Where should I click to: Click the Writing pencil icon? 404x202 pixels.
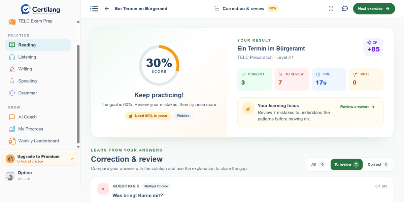pyautogui.click(x=12, y=69)
